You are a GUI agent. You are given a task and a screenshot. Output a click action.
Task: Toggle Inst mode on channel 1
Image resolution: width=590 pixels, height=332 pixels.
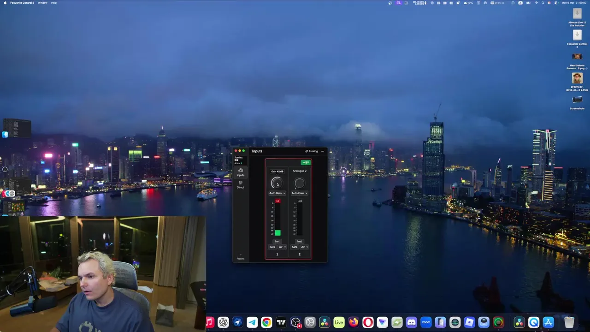click(277, 241)
